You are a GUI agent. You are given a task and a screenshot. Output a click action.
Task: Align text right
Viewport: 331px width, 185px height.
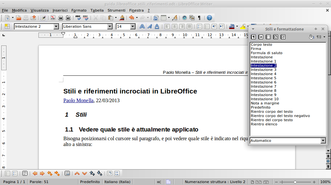[182, 26]
